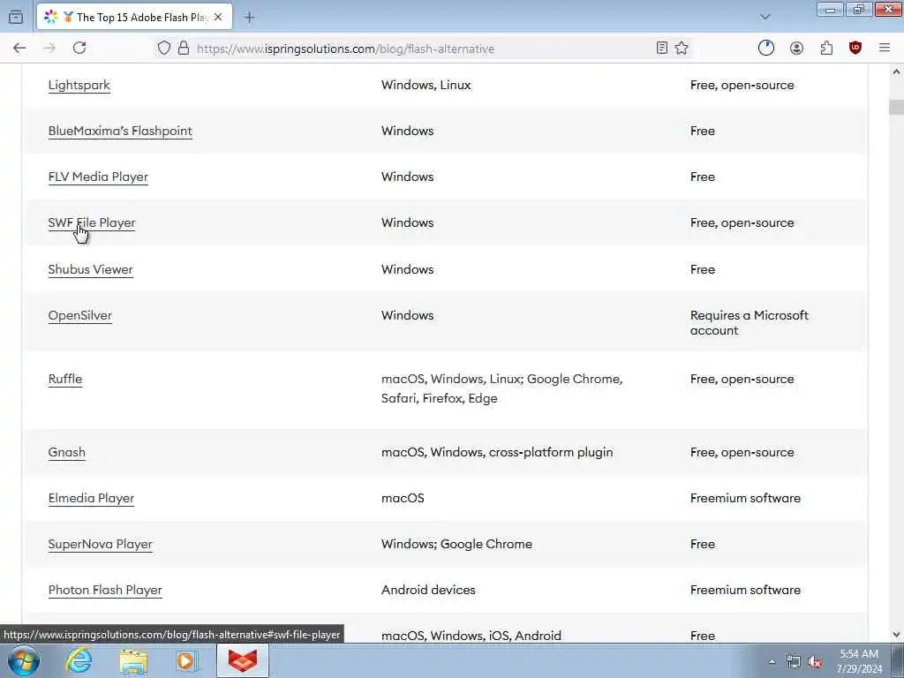Click 'Free' cell in Shubus Viewer row
This screenshot has width=904, height=678.
click(x=702, y=269)
